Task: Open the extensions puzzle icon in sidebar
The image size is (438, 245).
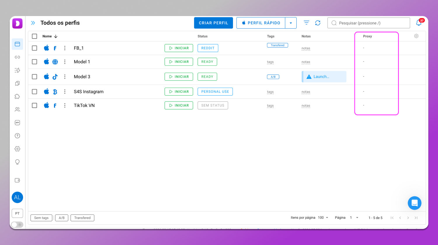Action: coord(17,97)
